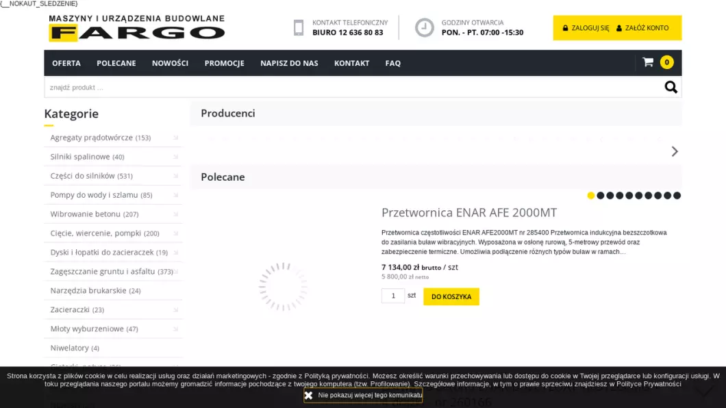Open category Dyski i łopatki do zacieraczek
The image size is (726, 408).
(x=109, y=252)
